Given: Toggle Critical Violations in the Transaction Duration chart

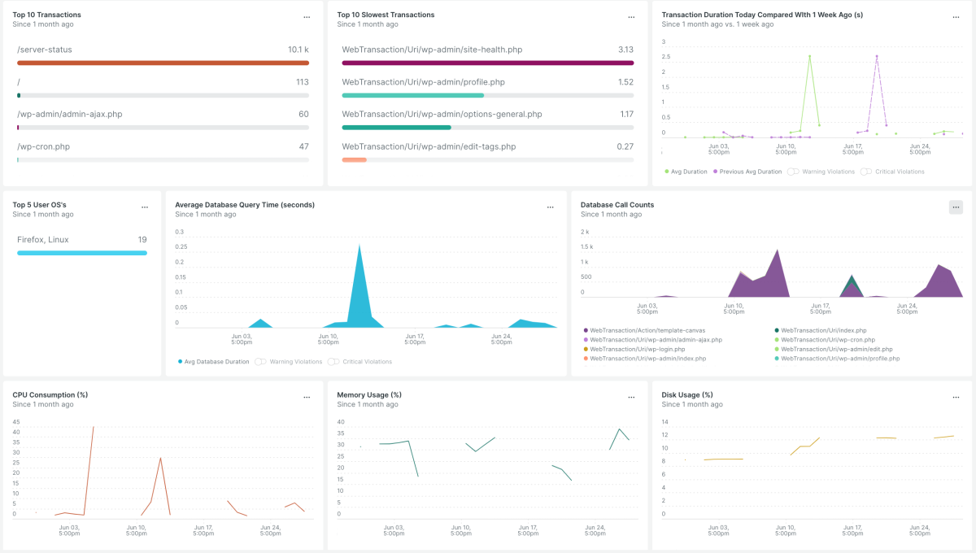Looking at the screenshot, I should (x=892, y=172).
